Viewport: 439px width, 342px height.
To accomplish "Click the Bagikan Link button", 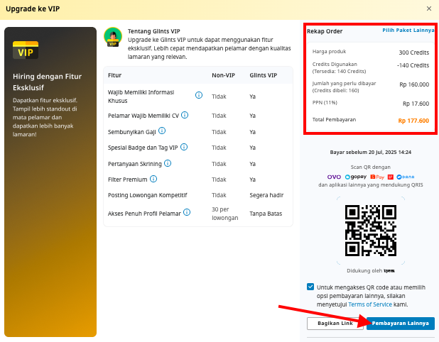I will pyautogui.click(x=335, y=324).
